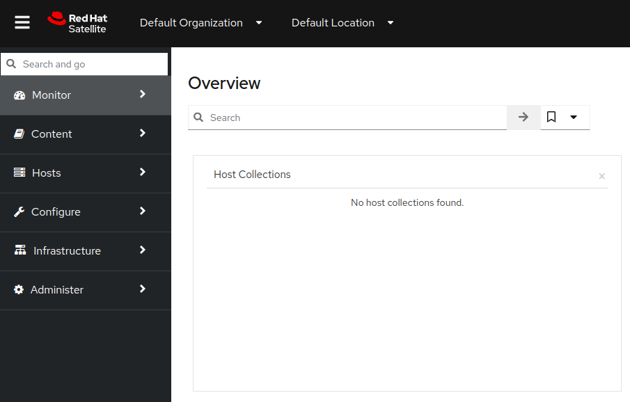Screen dimensions: 630x402
Task: Expand the Hosts chevron arrow
Action: pos(142,172)
